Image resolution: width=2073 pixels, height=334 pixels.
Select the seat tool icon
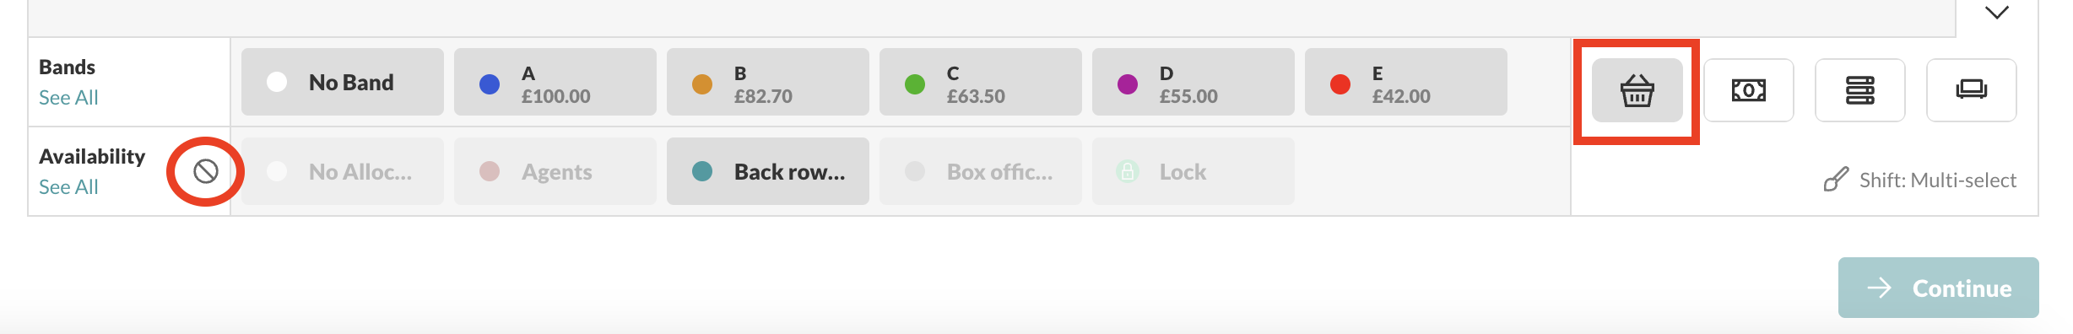point(1971,90)
